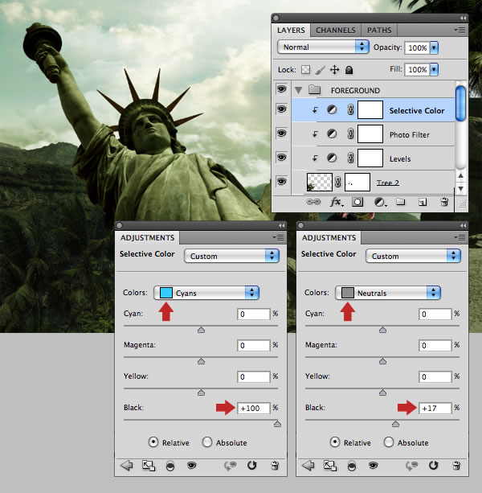Delete adjustment trash icon in Neutrals panel
Image resolution: width=482 pixels, height=493 pixels.
[456, 466]
